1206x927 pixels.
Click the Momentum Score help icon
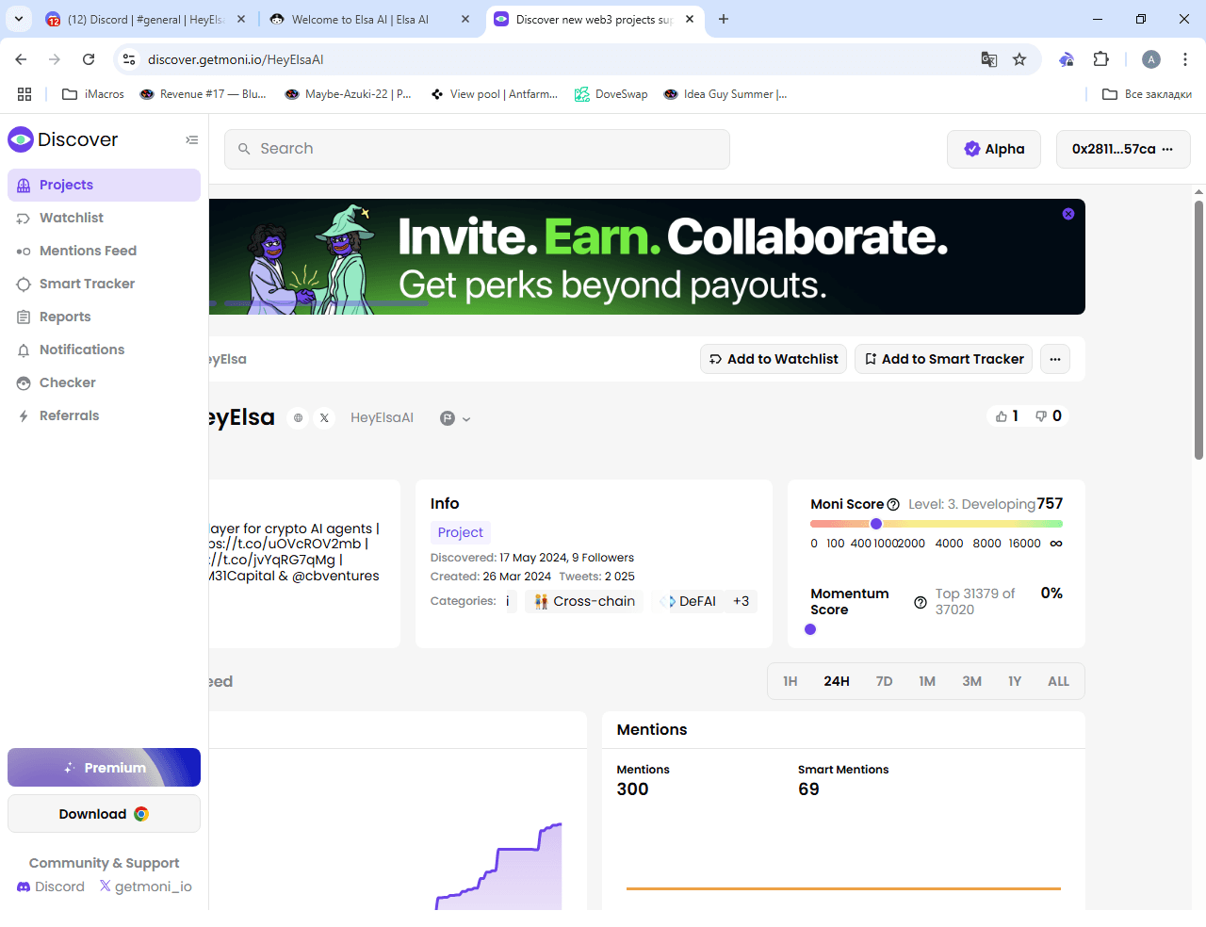point(921,602)
